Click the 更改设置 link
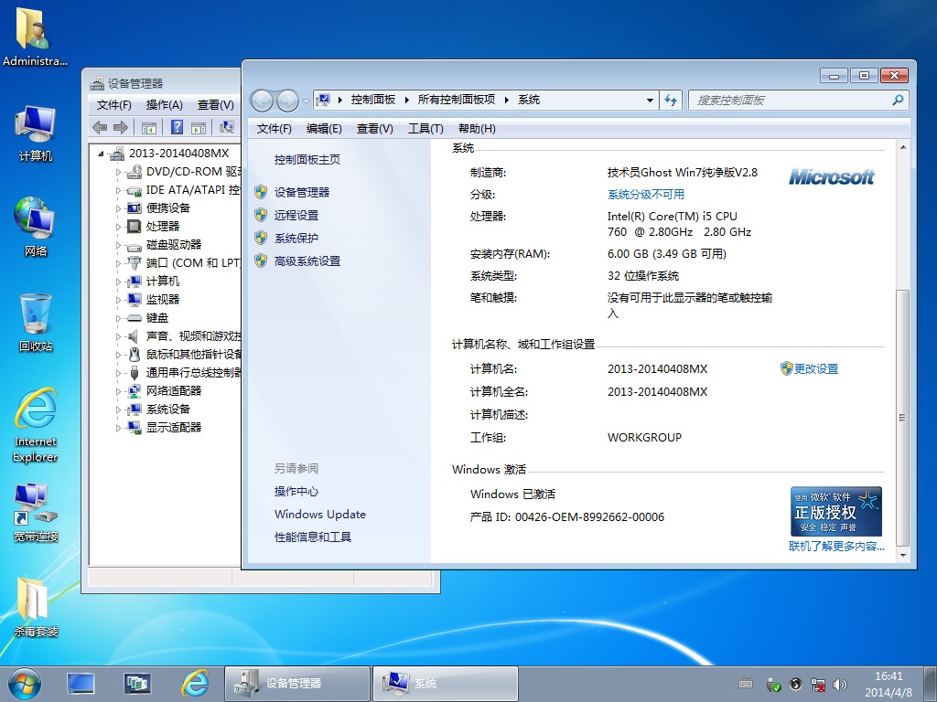This screenshot has height=702, width=937. pyautogui.click(x=815, y=368)
